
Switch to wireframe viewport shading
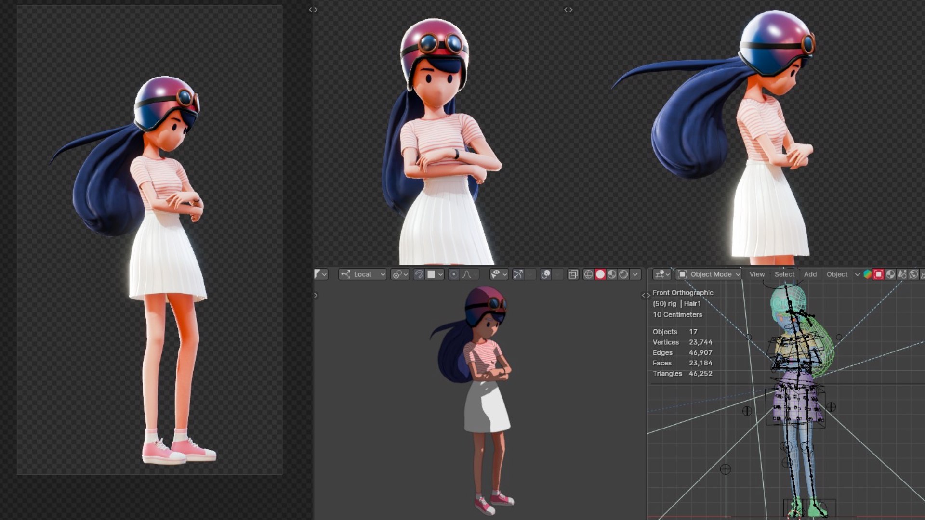[x=588, y=274]
